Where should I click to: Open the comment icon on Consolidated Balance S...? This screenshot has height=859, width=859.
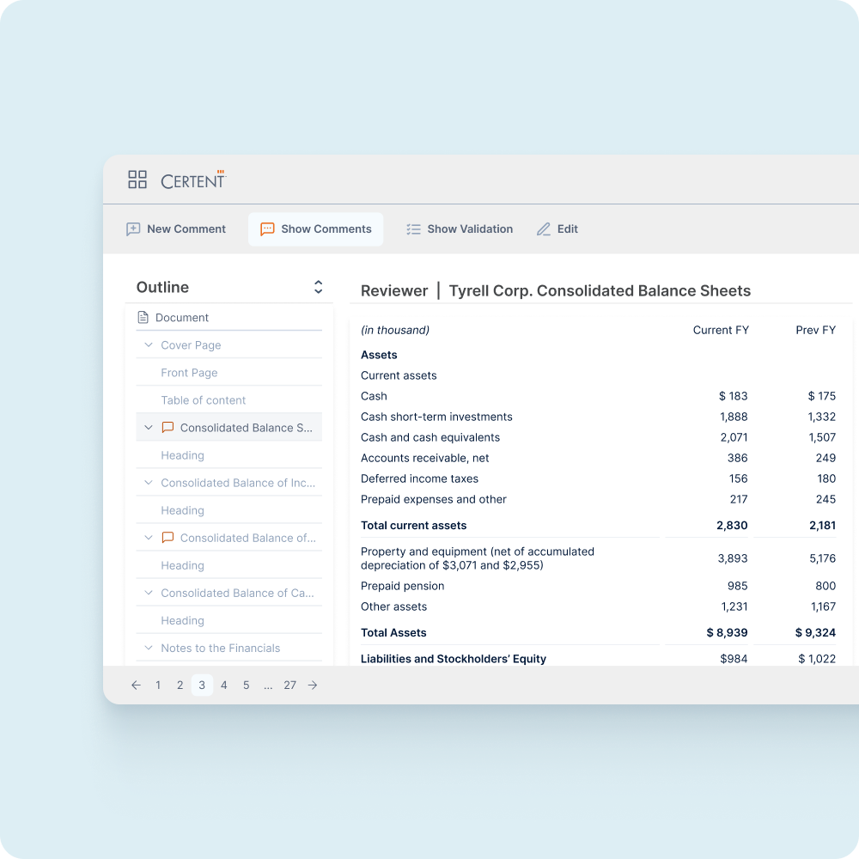click(168, 427)
